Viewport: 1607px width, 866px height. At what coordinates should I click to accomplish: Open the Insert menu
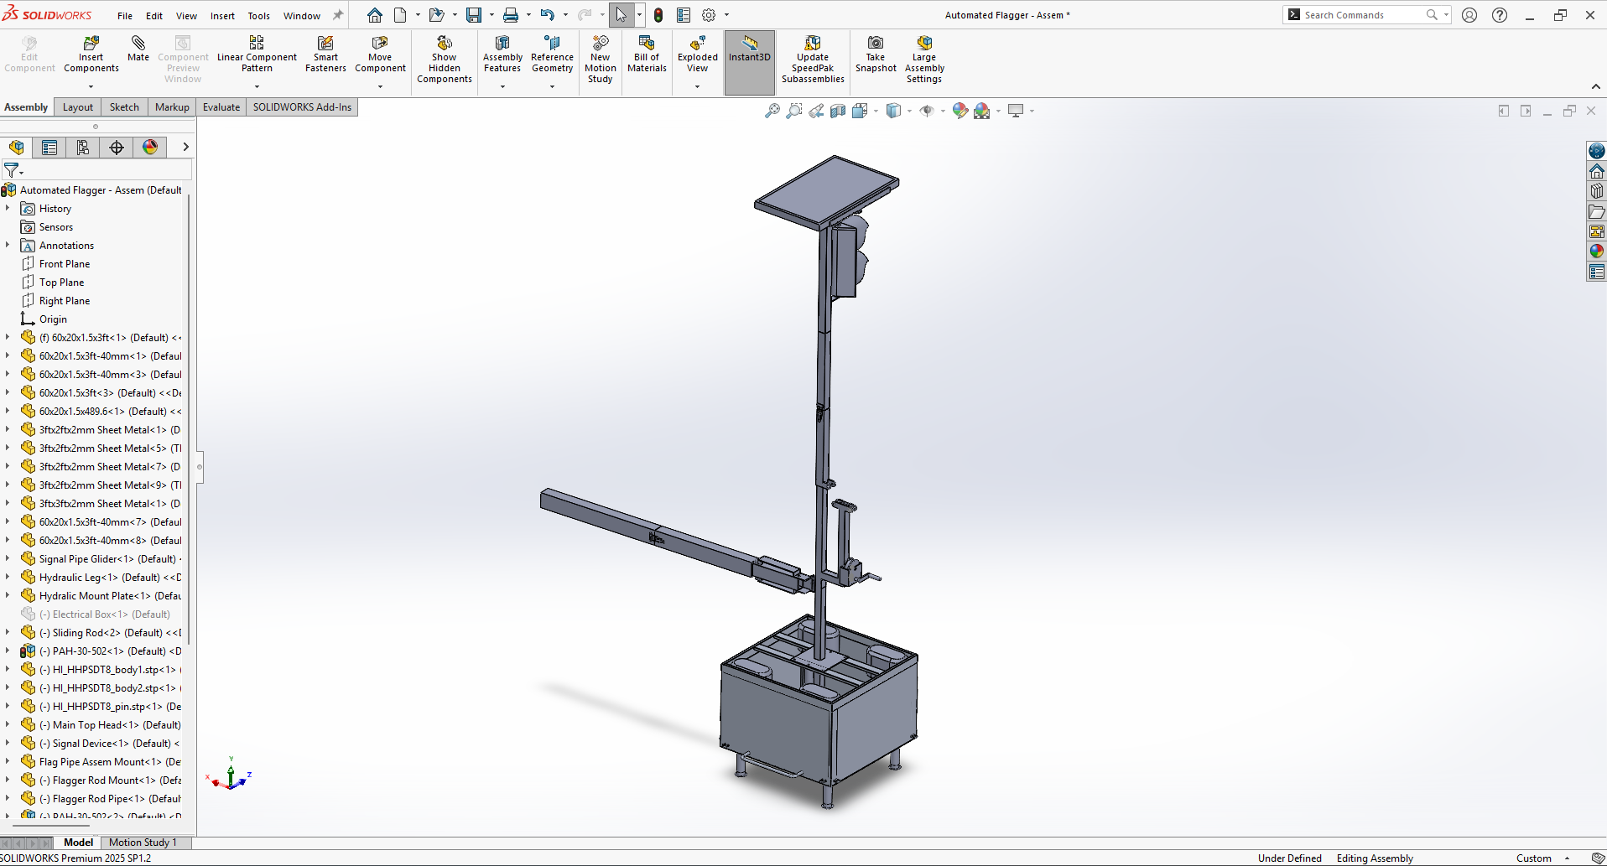coord(222,16)
